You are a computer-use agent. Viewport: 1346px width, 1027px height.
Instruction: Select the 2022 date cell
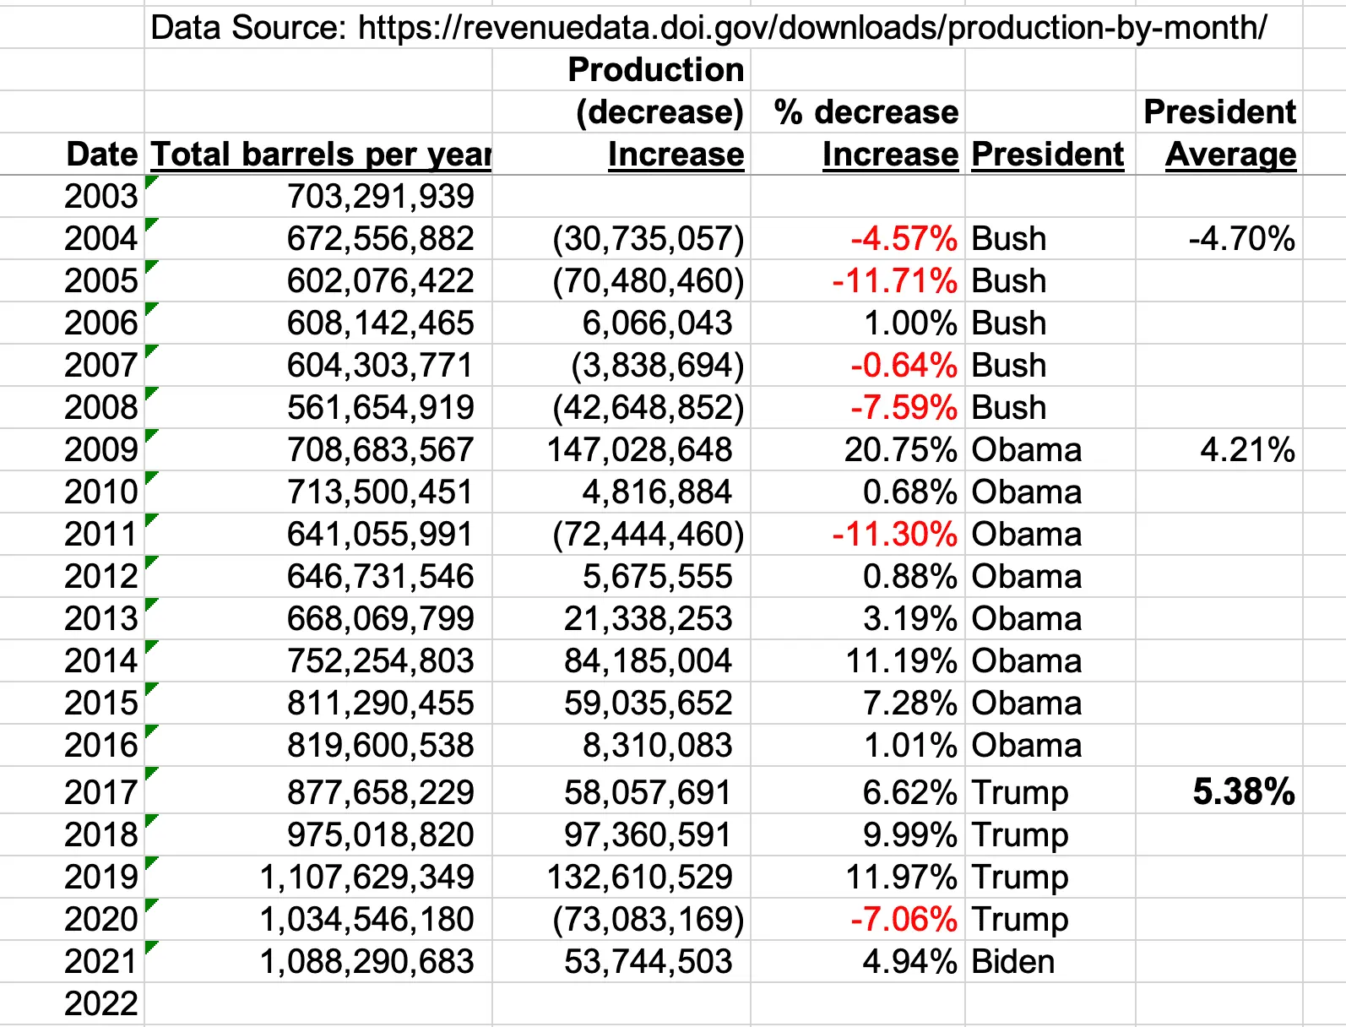(x=100, y=1004)
